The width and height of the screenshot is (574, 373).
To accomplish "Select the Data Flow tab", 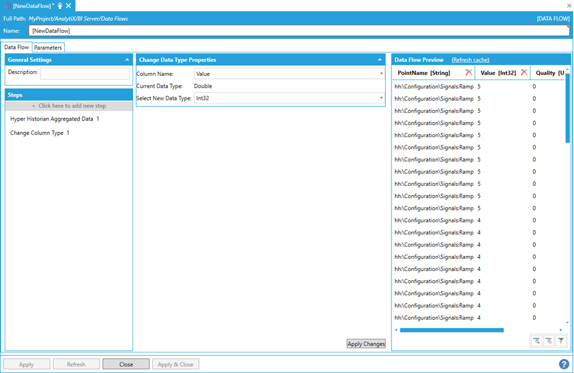I will pyautogui.click(x=16, y=47).
